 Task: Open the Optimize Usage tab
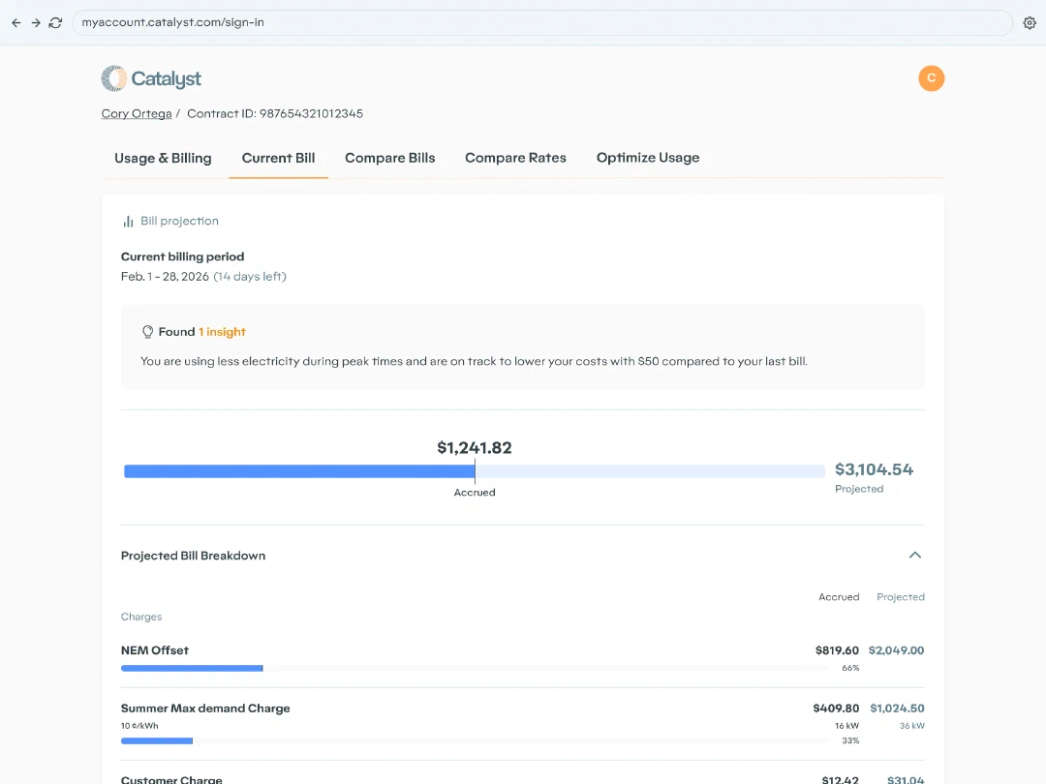(x=648, y=158)
